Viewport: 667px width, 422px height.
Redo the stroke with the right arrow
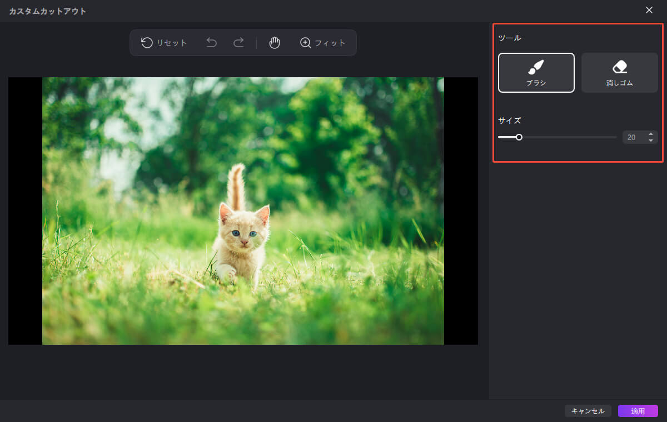pyautogui.click(x=238, y=43)
